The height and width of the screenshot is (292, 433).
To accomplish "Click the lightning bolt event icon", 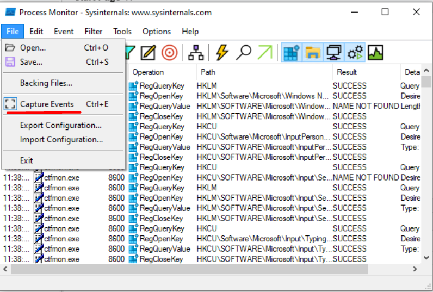I will [x=222, y=52].
